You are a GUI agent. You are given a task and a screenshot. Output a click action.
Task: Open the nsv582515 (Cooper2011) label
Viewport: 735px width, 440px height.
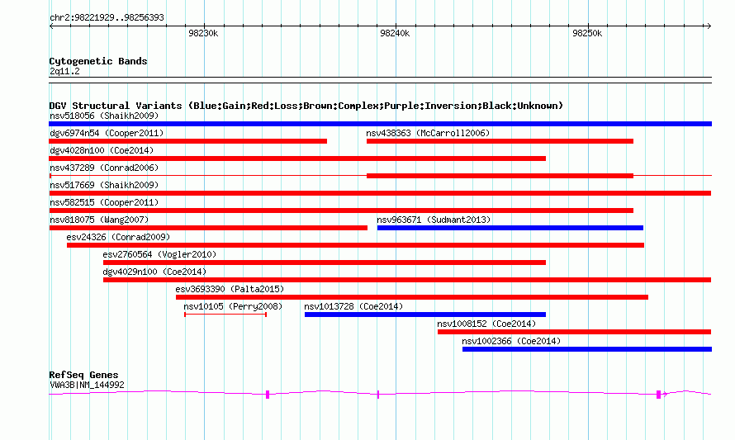coord(104,202)
